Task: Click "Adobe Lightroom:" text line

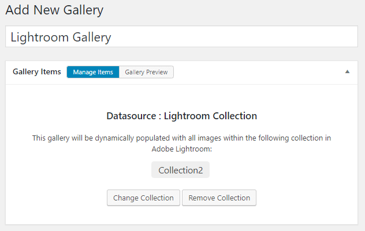Action: tap(181, 149)
